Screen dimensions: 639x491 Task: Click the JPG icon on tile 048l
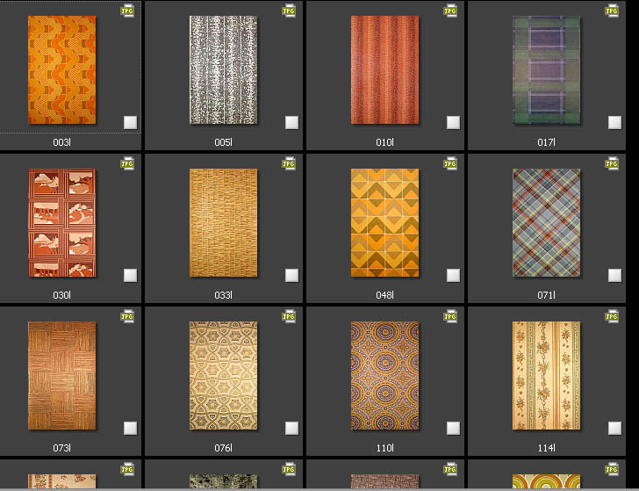450,163
